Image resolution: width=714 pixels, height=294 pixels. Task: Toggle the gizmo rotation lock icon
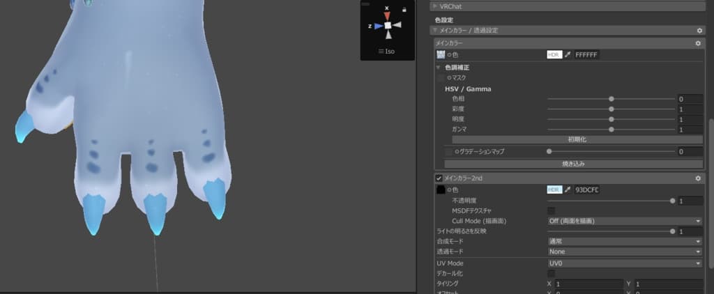tap(404, 9)
